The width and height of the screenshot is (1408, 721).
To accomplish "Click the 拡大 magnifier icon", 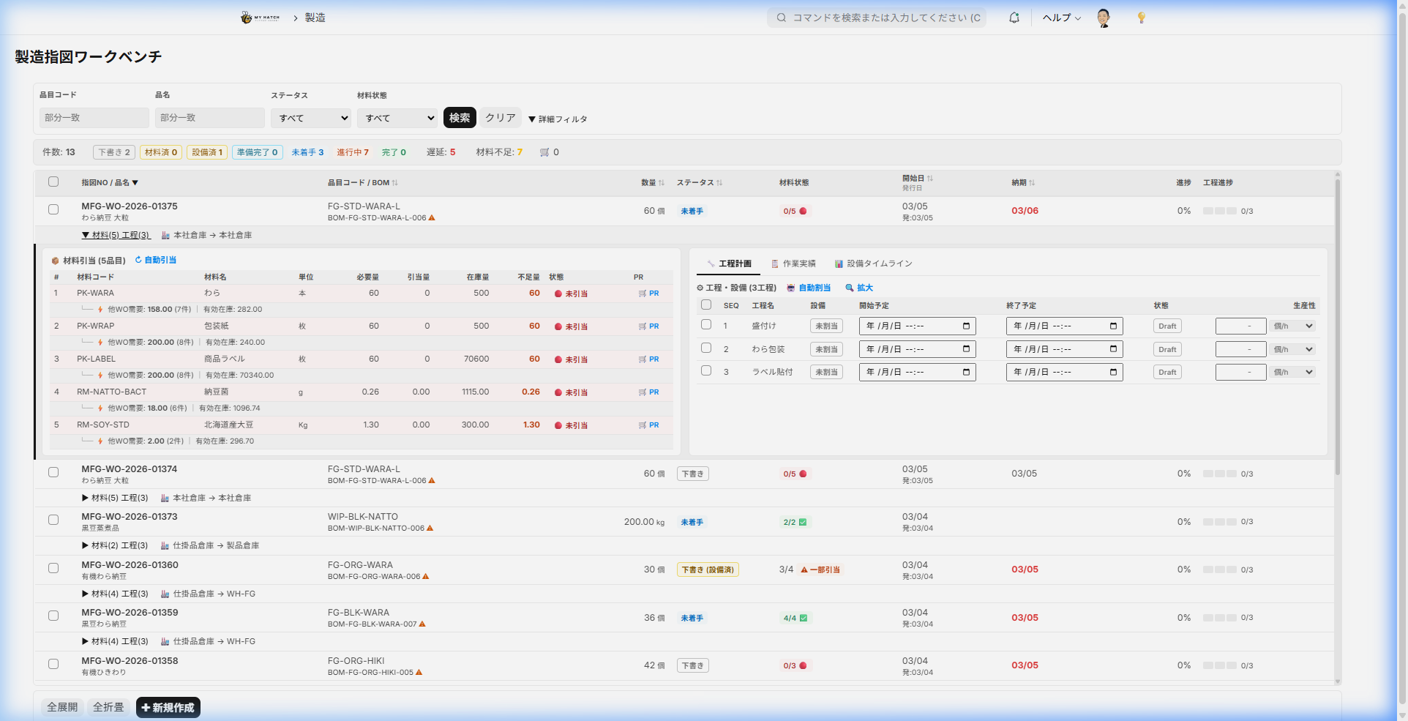I will tap(850, 288).
